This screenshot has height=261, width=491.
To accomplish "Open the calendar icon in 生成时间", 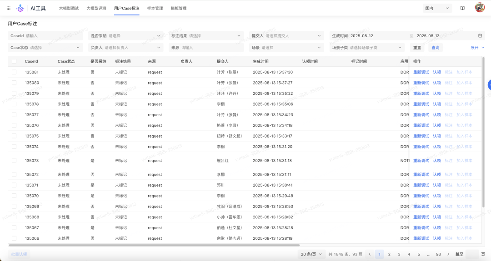I will pyautogui.click(x=480, y=36).
